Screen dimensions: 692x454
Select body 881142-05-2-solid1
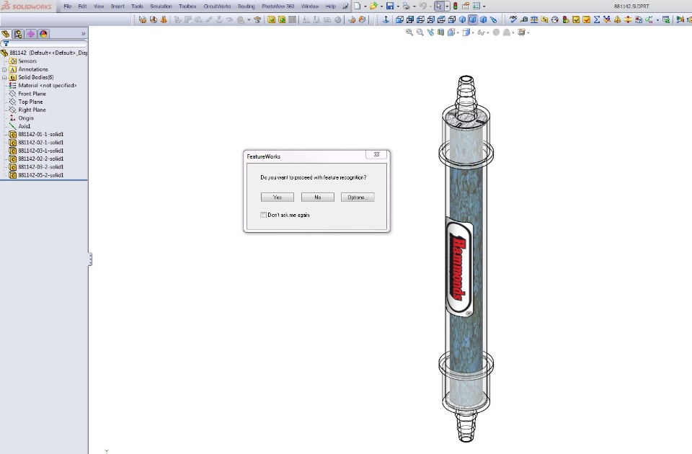pyautogui.click(x=40, y=175)
